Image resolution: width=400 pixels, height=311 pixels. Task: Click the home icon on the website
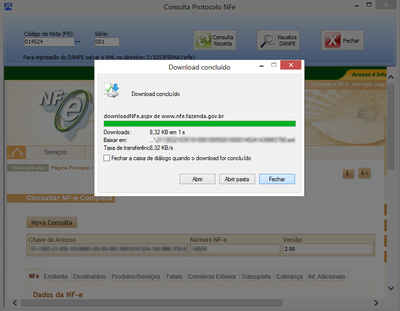(16, 152)
